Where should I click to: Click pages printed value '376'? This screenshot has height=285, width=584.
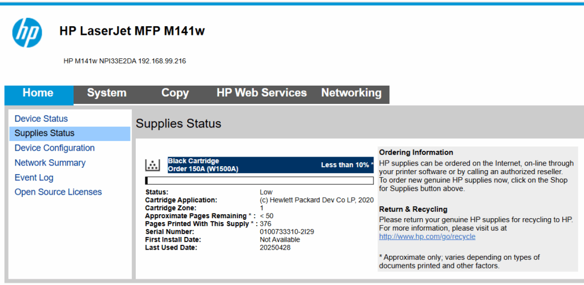point(266,224)
